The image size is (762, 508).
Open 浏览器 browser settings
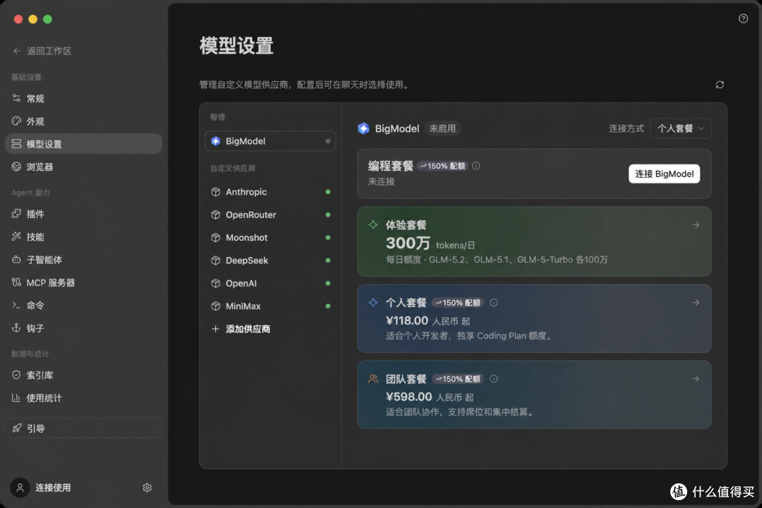click(x=83, y=167)
